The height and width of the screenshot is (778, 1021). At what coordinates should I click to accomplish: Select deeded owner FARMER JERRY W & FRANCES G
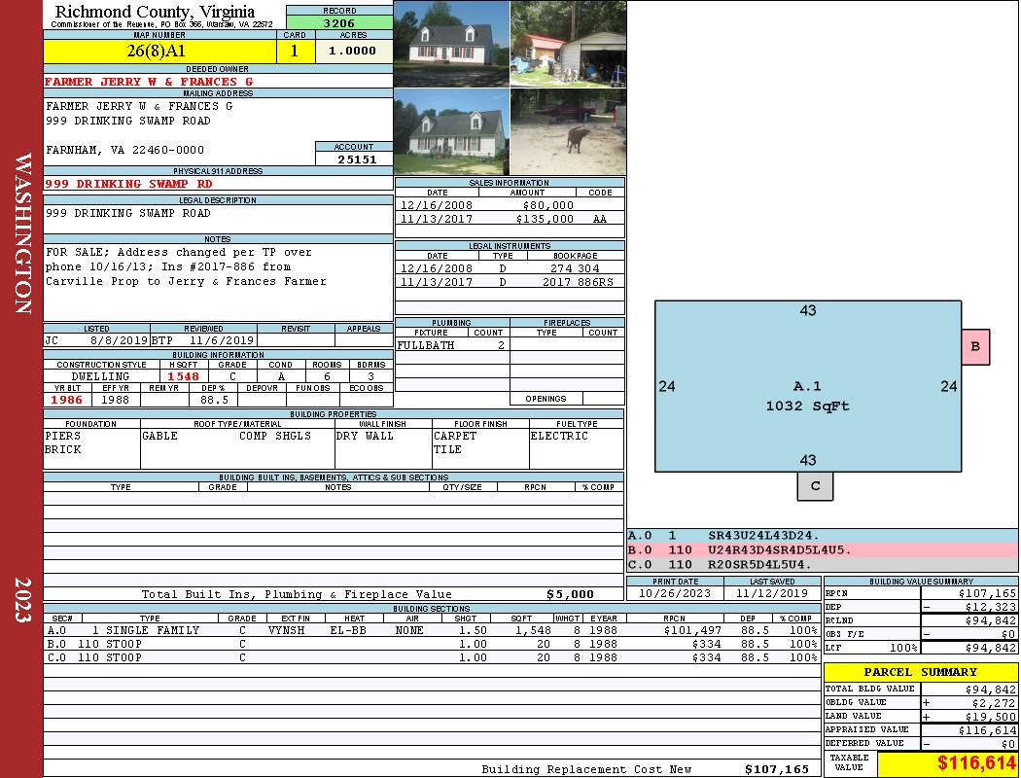(149, 82)
